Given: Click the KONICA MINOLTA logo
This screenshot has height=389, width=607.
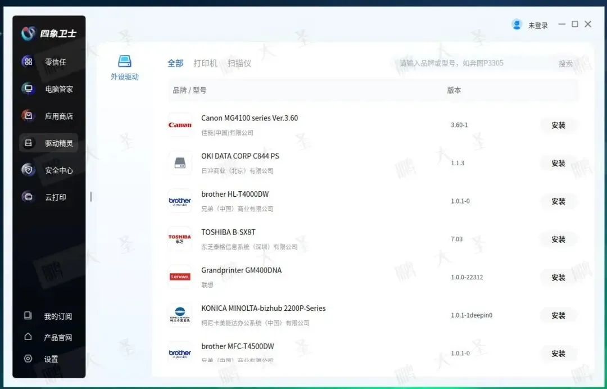Looking at the screenshot, I should [x=180, y=315].
